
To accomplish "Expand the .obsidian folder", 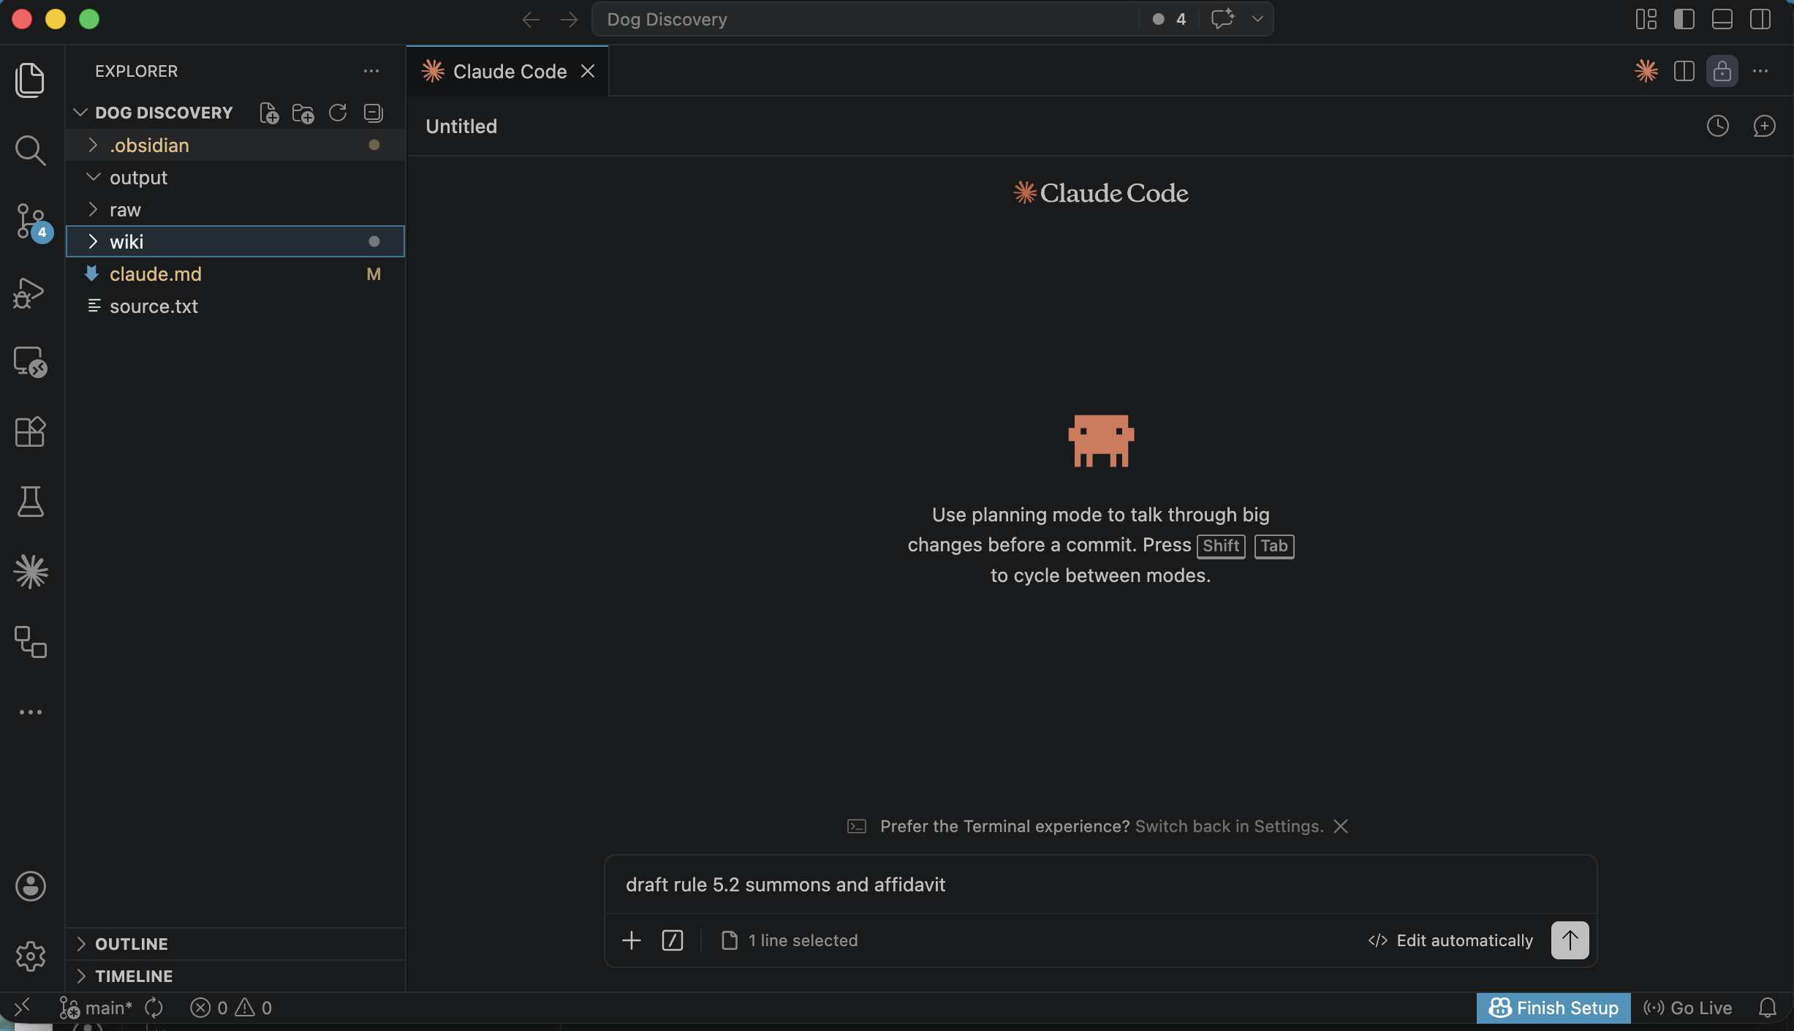I will pos(235,145).
